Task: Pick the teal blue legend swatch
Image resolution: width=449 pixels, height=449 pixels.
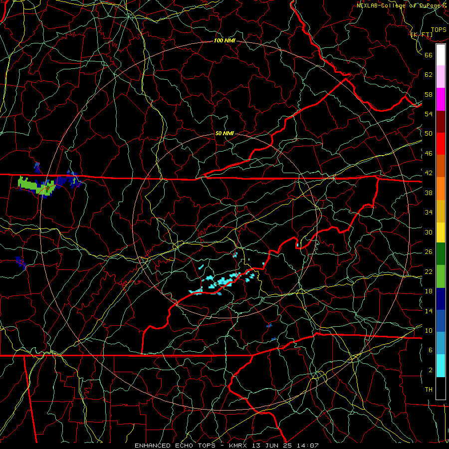Action: [x=441, y=343]
